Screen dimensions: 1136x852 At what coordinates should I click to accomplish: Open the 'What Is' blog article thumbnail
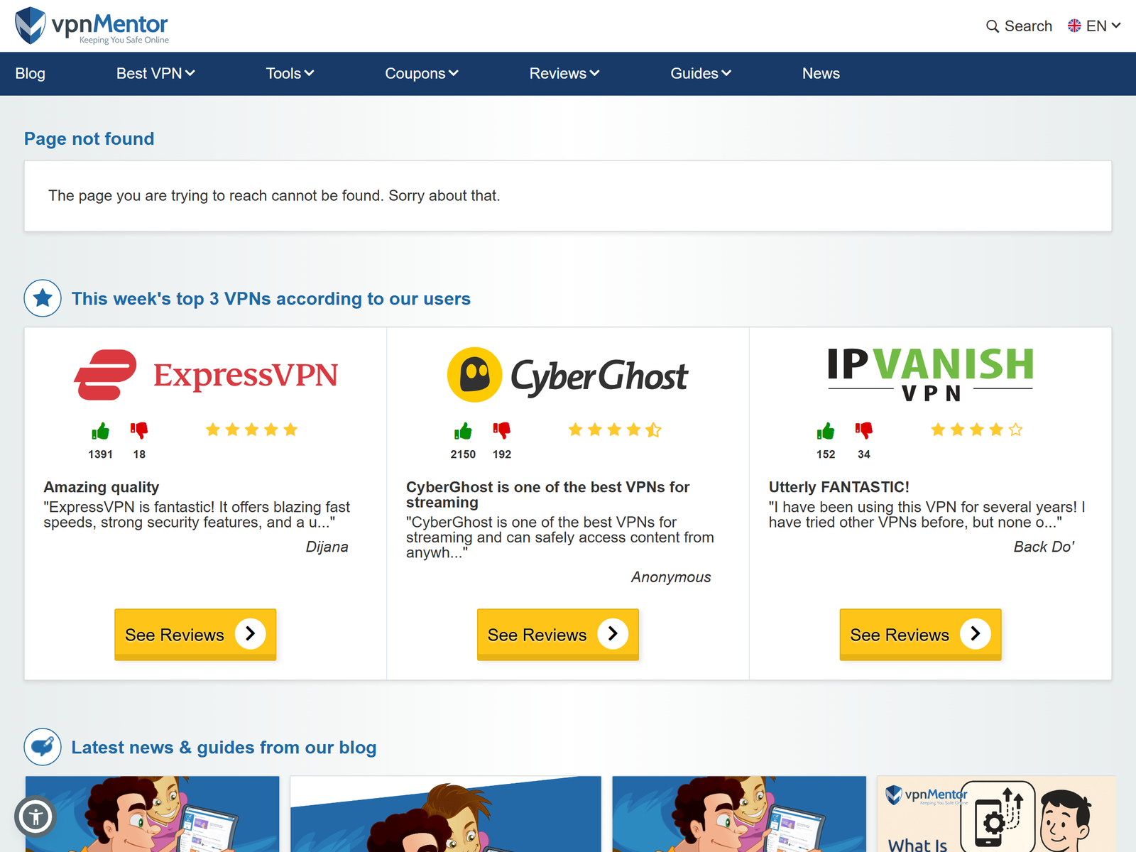click(x=996, y=814)
